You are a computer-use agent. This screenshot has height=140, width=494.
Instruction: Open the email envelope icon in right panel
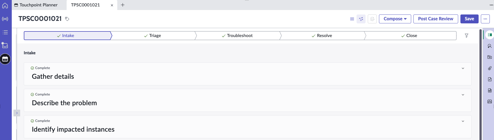point(490,102)
